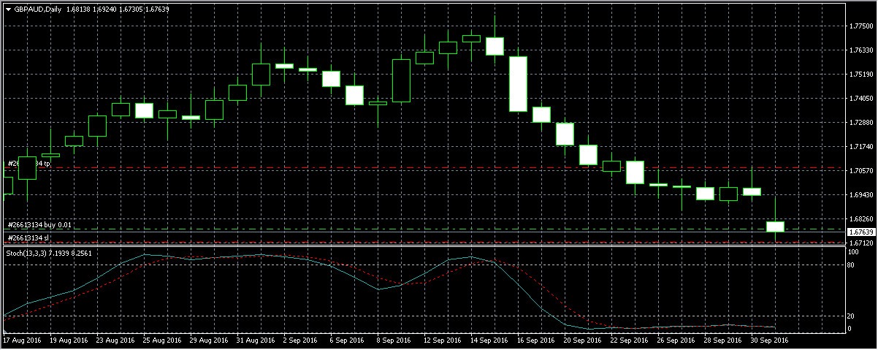Click price level 1.71740 on the scale
Screen dimensions: 878x350
[860, 147]
